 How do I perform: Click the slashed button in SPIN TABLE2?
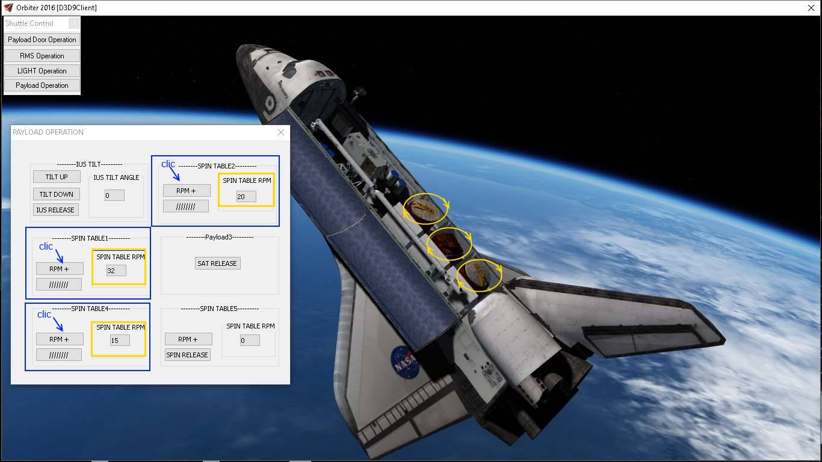186,206
